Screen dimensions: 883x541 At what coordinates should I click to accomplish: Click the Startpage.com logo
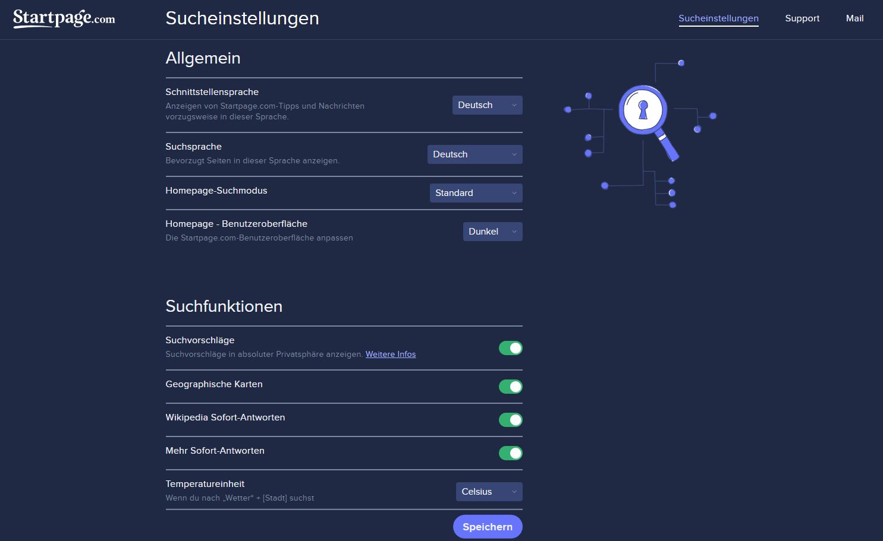[64, 18]
